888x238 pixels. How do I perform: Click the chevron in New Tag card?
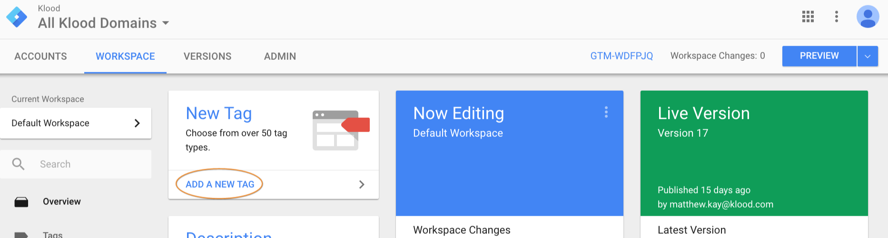[362, 184]
